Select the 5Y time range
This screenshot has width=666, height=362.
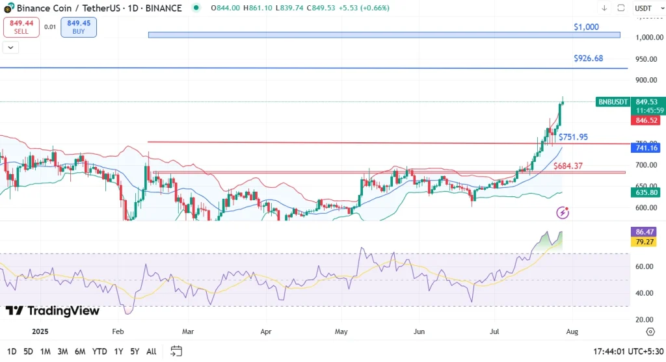point(135,352)
